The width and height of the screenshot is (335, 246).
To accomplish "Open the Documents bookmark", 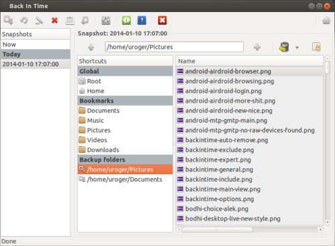I will [x=125, y=111].
